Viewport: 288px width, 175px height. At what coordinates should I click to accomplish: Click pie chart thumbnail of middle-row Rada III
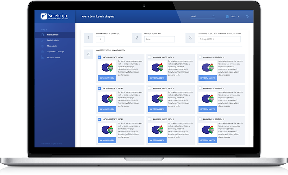(208, 99)
